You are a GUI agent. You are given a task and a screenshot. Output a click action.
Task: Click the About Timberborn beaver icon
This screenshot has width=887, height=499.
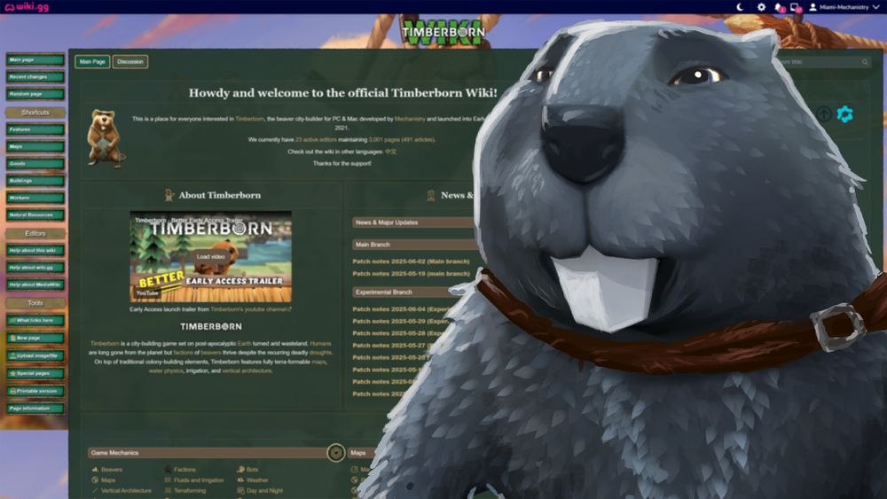tap(169, 195)
